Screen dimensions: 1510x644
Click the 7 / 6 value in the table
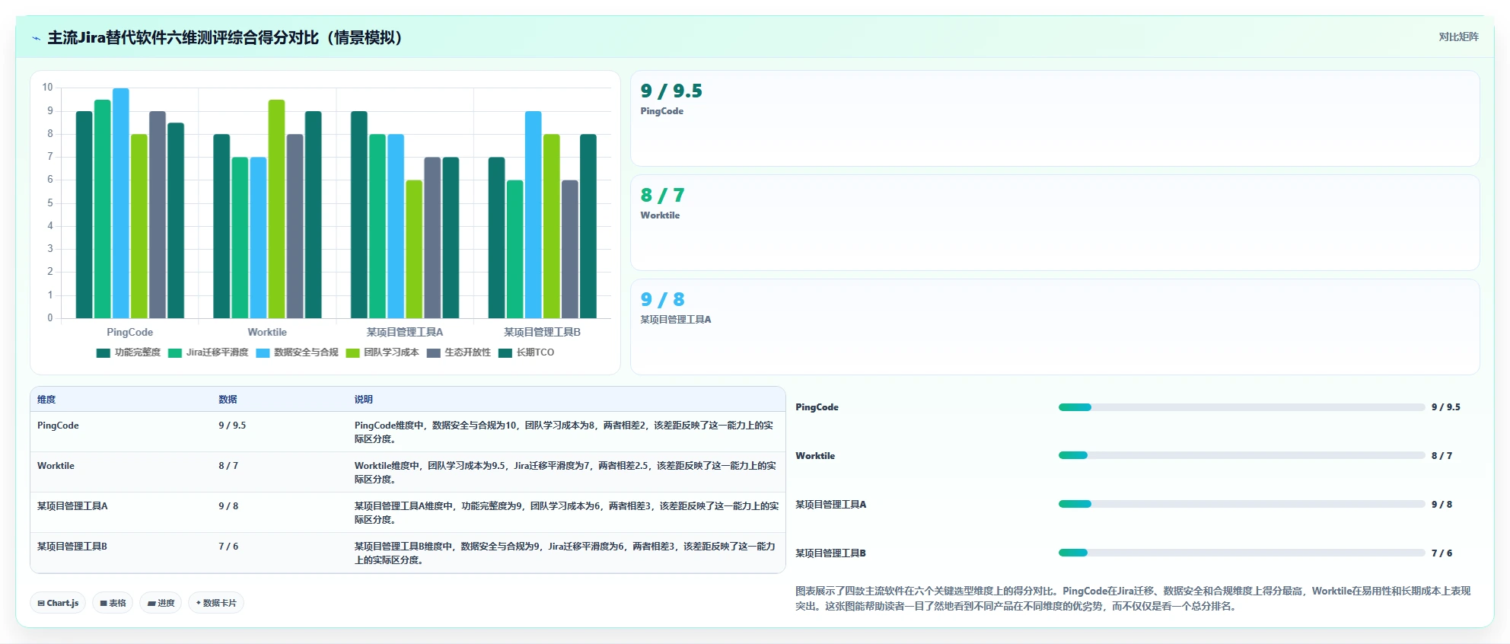click(x=228, y=547)
